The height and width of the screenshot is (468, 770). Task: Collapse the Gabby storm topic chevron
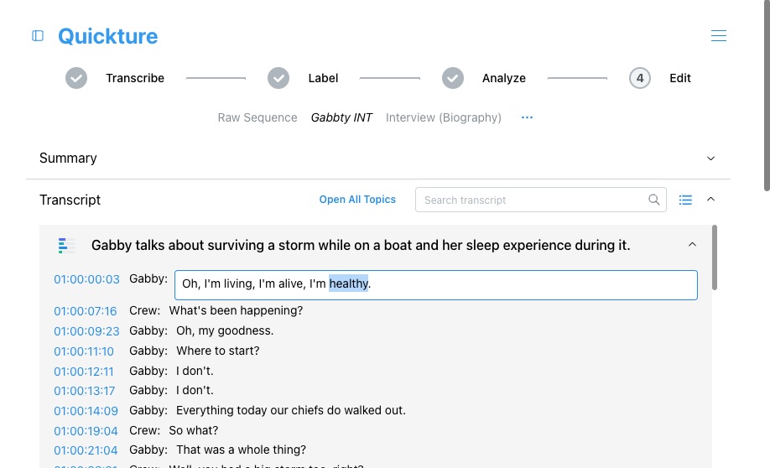[x=692, y=245]
